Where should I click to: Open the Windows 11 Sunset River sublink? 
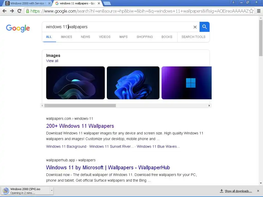tap(111, 146)
